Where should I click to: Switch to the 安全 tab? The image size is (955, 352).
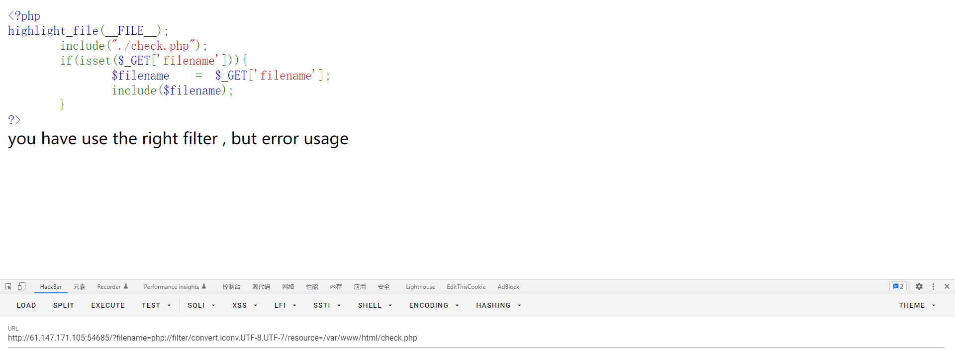[383, 287]
